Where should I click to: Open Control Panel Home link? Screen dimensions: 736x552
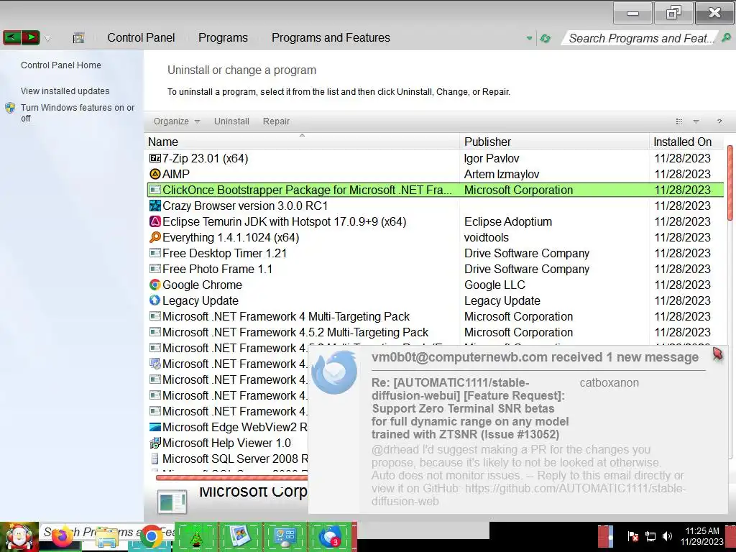pos(60,65)
